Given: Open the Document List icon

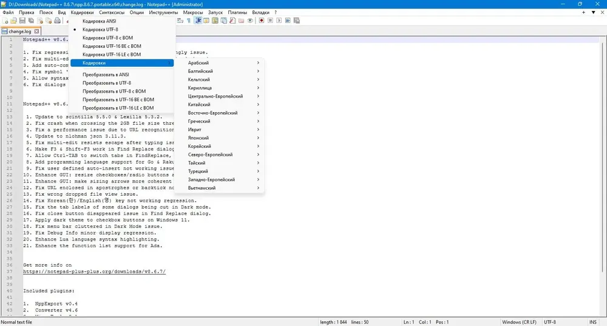Looking at the screenshot, I should [224, 21].
